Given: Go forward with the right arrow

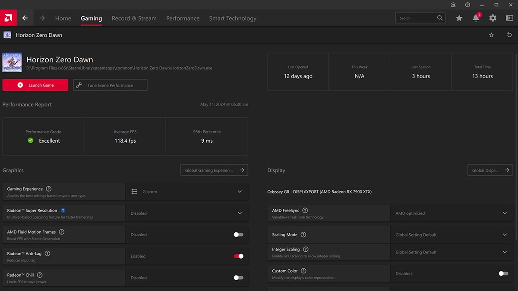Looking at the screenshot, I should (42, 18).
